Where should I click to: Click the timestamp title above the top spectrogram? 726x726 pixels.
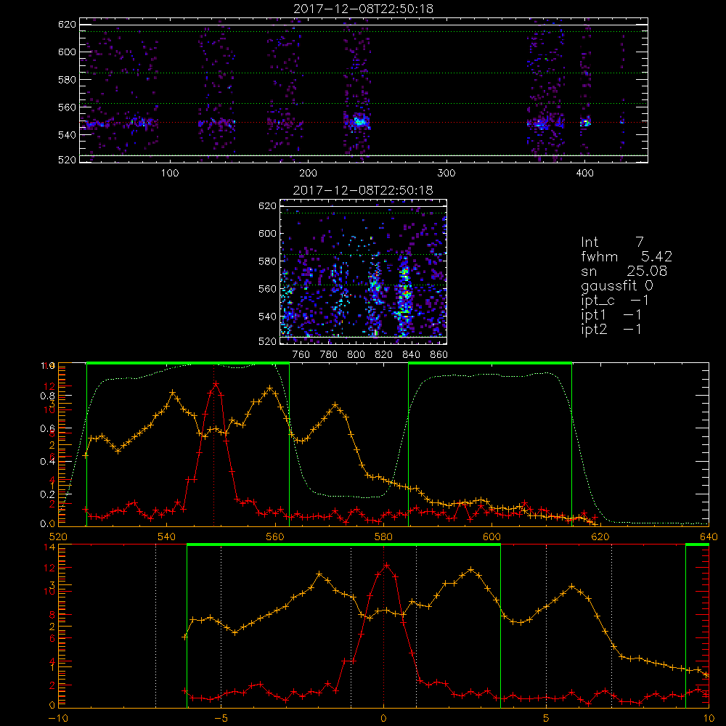[x=364, y=9]
